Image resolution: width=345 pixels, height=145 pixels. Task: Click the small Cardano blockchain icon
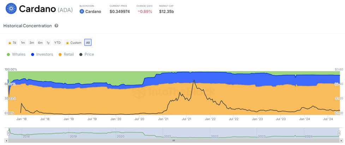pyautogui.click(x=82, y=12)
